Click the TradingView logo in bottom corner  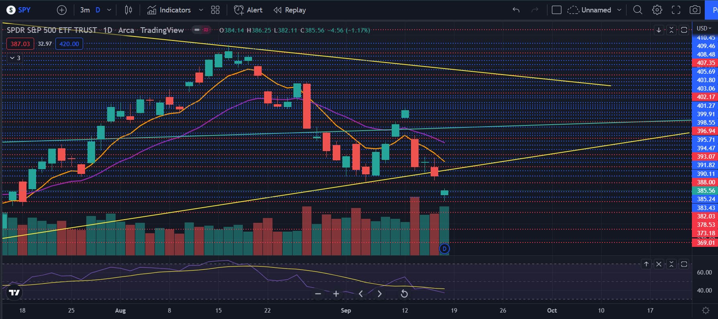[x=14, y=293]
